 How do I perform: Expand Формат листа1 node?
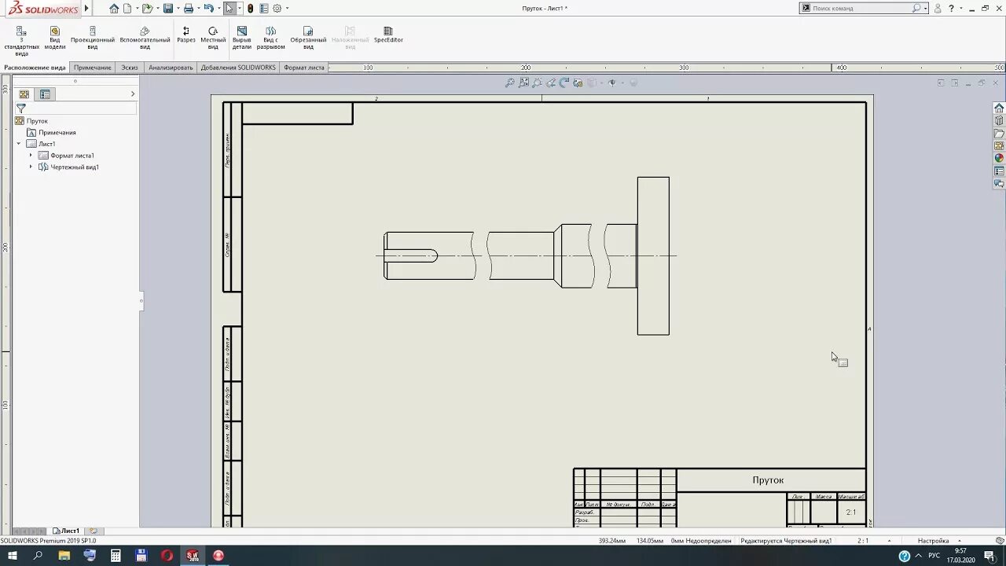coord(31,156)
